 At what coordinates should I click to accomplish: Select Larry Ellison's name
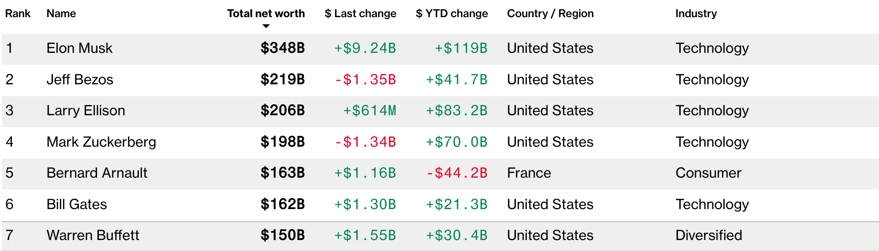click(86, 110)
